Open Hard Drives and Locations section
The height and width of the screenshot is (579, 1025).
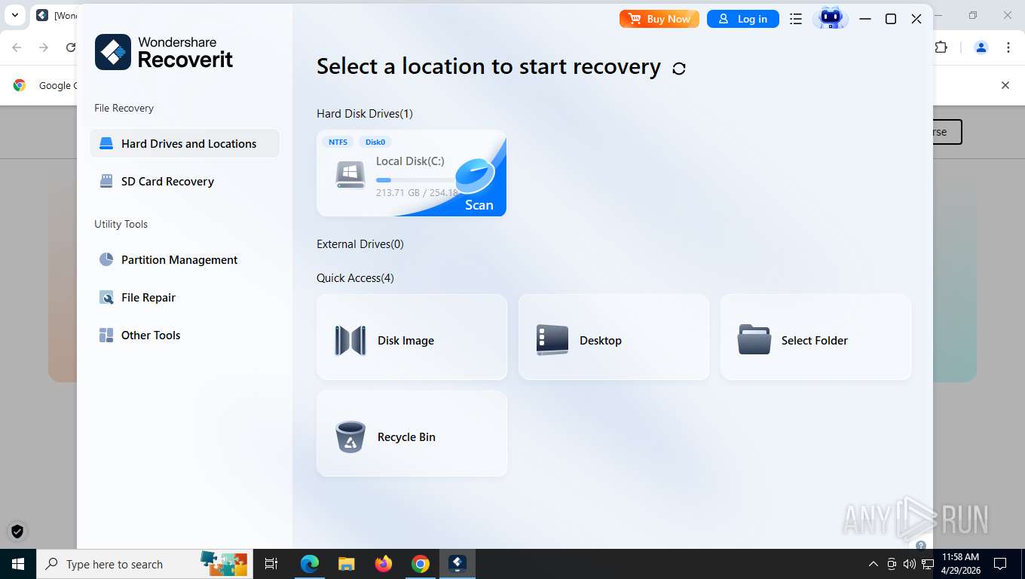tap(185, 143)
